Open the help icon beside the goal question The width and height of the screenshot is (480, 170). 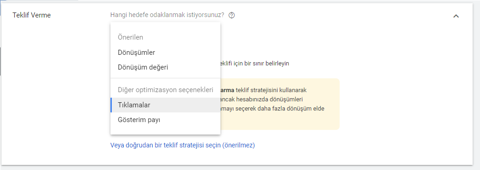232,15
